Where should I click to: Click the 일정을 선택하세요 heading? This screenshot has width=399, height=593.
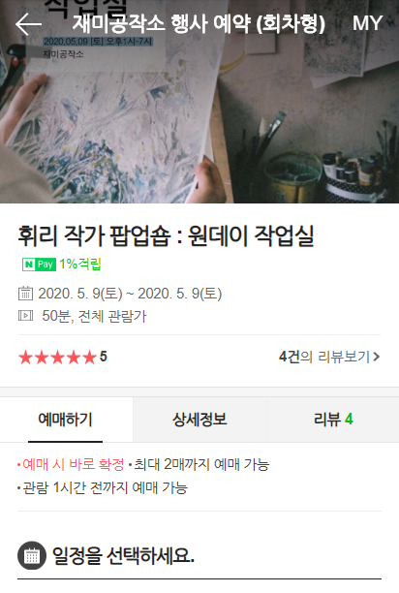point(123,555)
